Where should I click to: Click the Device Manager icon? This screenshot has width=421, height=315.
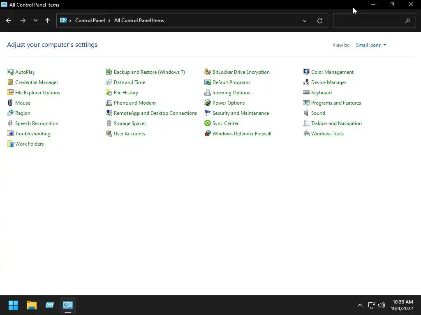tap(306, 82)
